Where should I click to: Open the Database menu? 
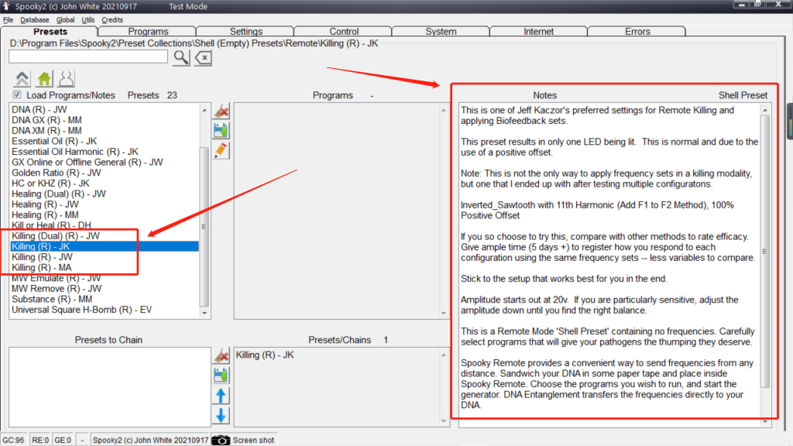pyautogui.click(x=35, y=19)
